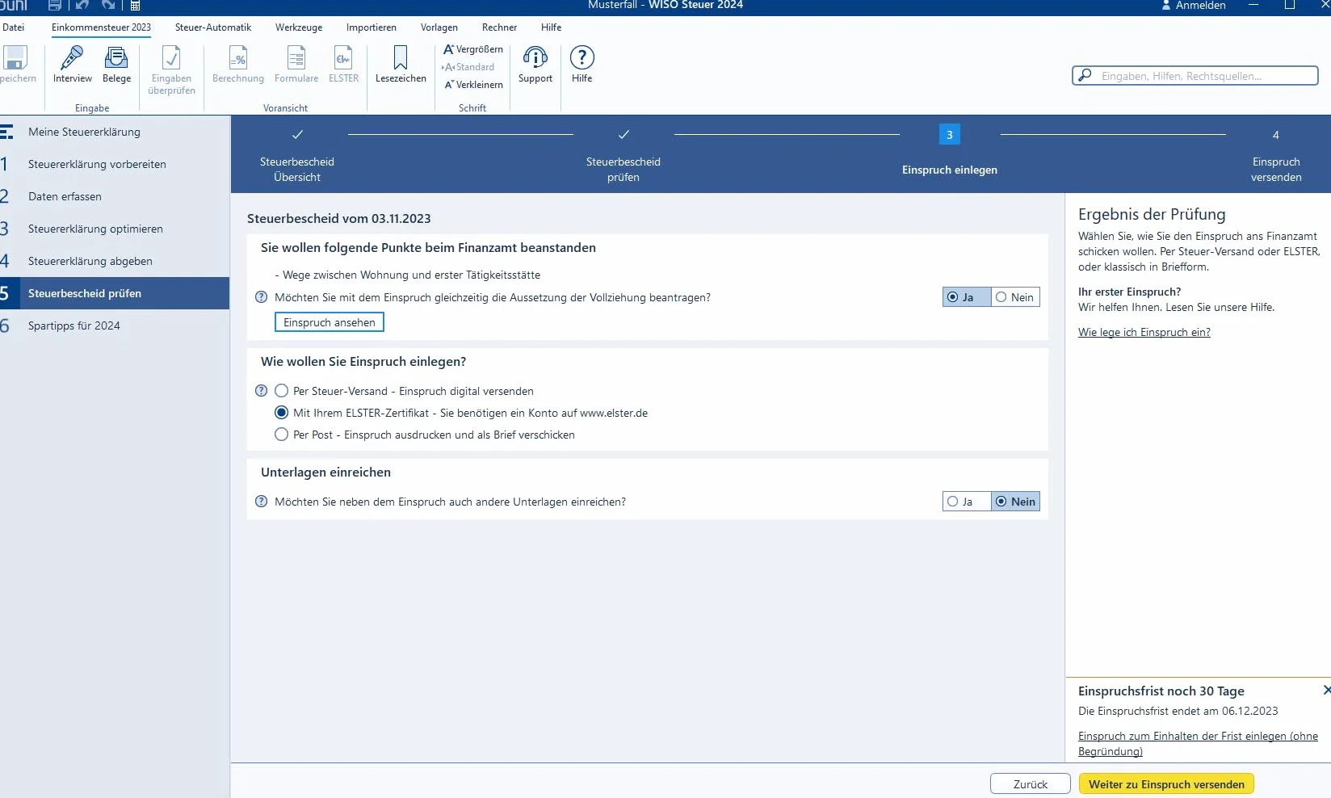Choose Ja for Unterlagen einreichen

[967, 502]
